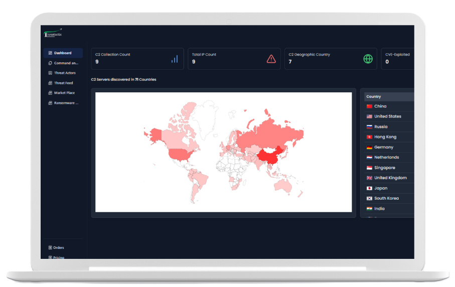Click Australia on the world map

tap(282, 186)
